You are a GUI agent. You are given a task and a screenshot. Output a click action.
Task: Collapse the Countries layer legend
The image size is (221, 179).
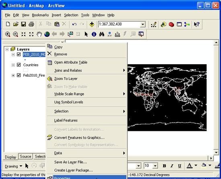13,65
